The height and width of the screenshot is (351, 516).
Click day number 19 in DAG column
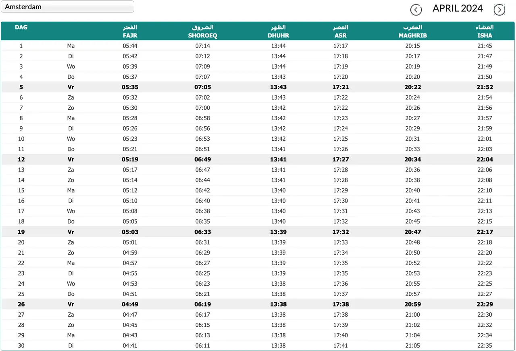(21, 232)
